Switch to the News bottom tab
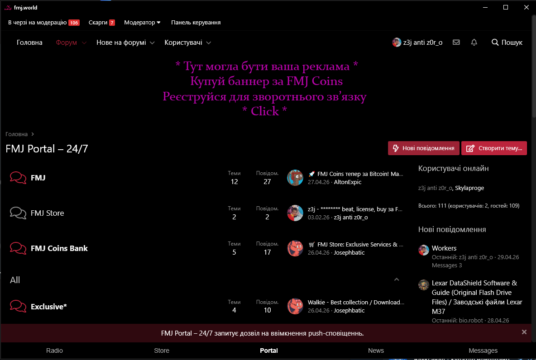536x360 pixels. [x=376, y=351]
